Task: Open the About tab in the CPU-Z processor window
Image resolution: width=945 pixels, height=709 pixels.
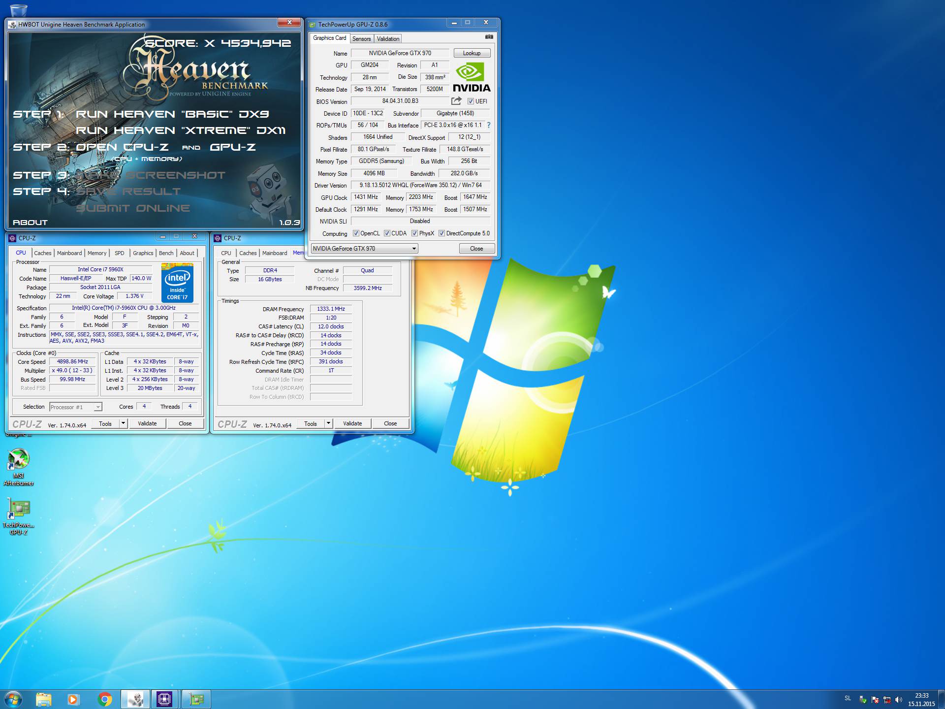Action: 187,253
